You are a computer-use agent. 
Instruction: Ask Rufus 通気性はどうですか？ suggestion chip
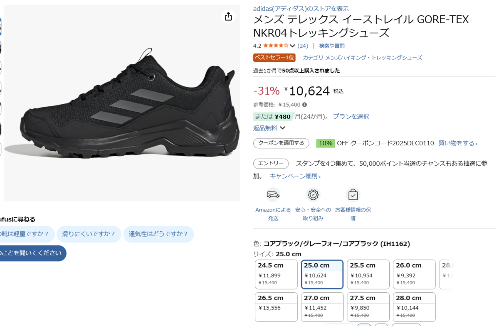(158, 234)
